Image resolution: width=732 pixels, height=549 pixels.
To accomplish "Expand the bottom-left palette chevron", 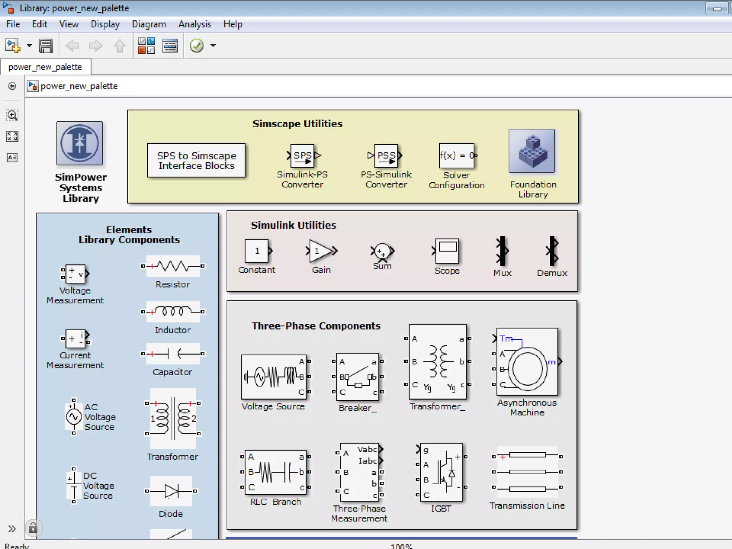I will click(x=12, y=529).
